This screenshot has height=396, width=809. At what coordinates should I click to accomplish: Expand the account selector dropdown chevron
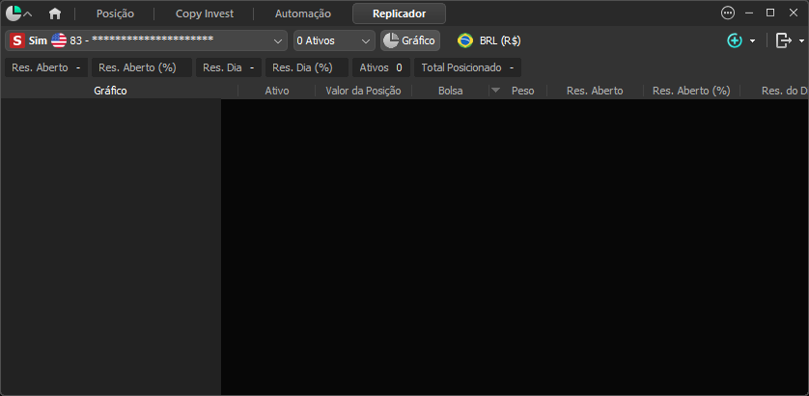click(x=278, y=40)
